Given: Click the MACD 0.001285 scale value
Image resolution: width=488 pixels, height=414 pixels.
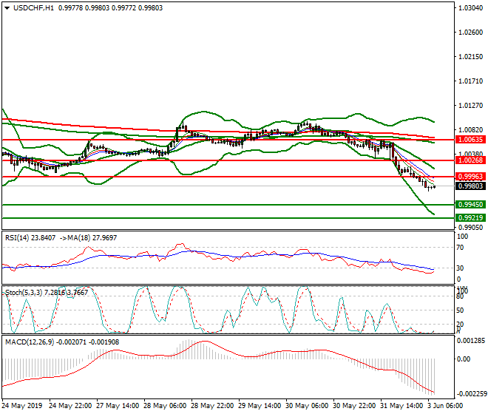Looking at the screenshot, I should 471,341.
